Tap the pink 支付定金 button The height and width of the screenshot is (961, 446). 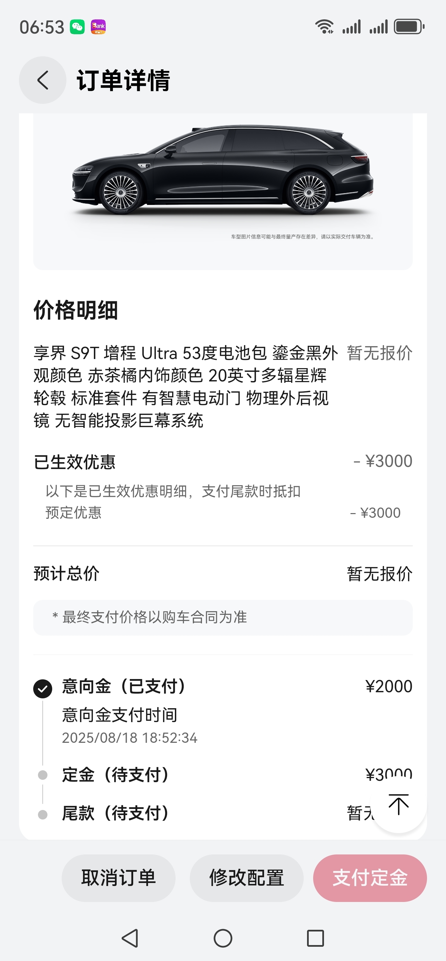pos(370,878)
